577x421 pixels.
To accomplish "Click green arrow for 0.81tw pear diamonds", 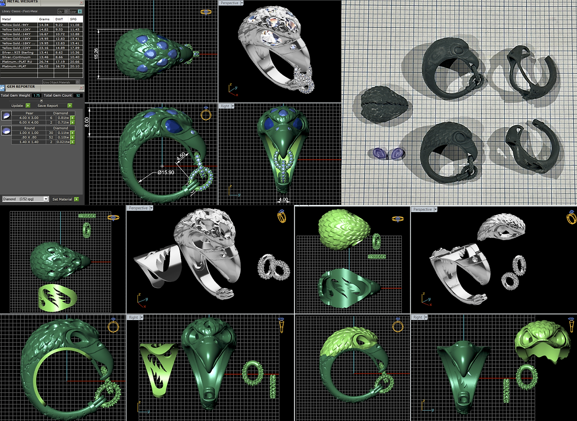I will click(x=72, y=118).
